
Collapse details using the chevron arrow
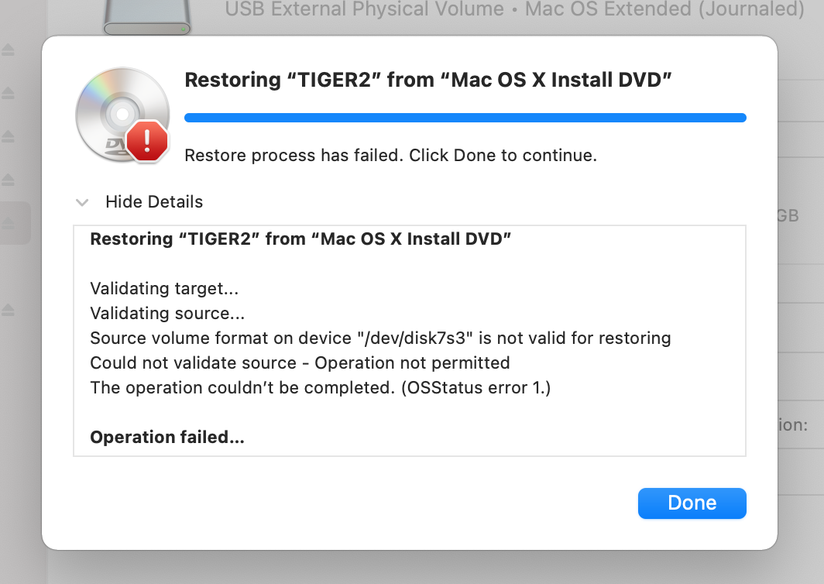click(x=82, y=202)
